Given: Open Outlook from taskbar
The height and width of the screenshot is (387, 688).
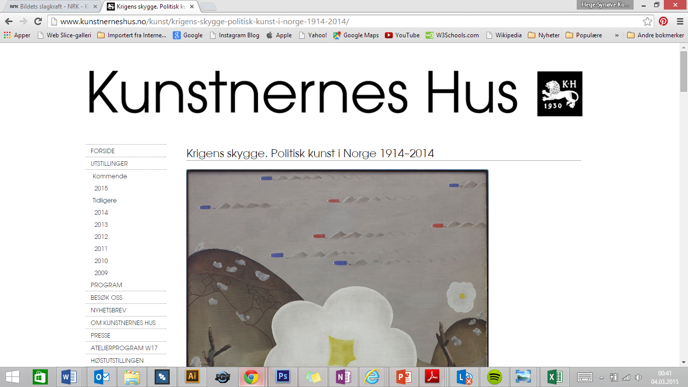Looking at the screenshot, I should coord(101,376).
